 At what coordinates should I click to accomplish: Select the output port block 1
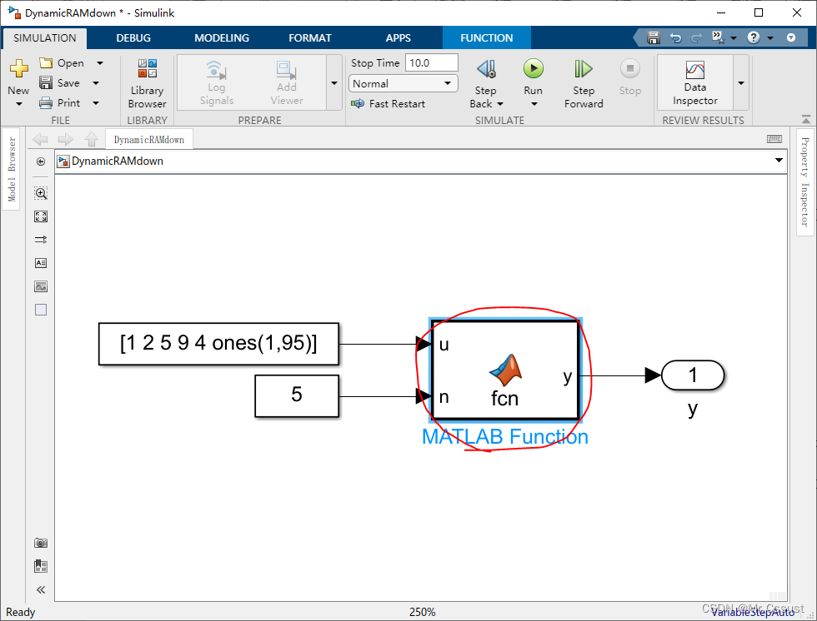[693, 375]
